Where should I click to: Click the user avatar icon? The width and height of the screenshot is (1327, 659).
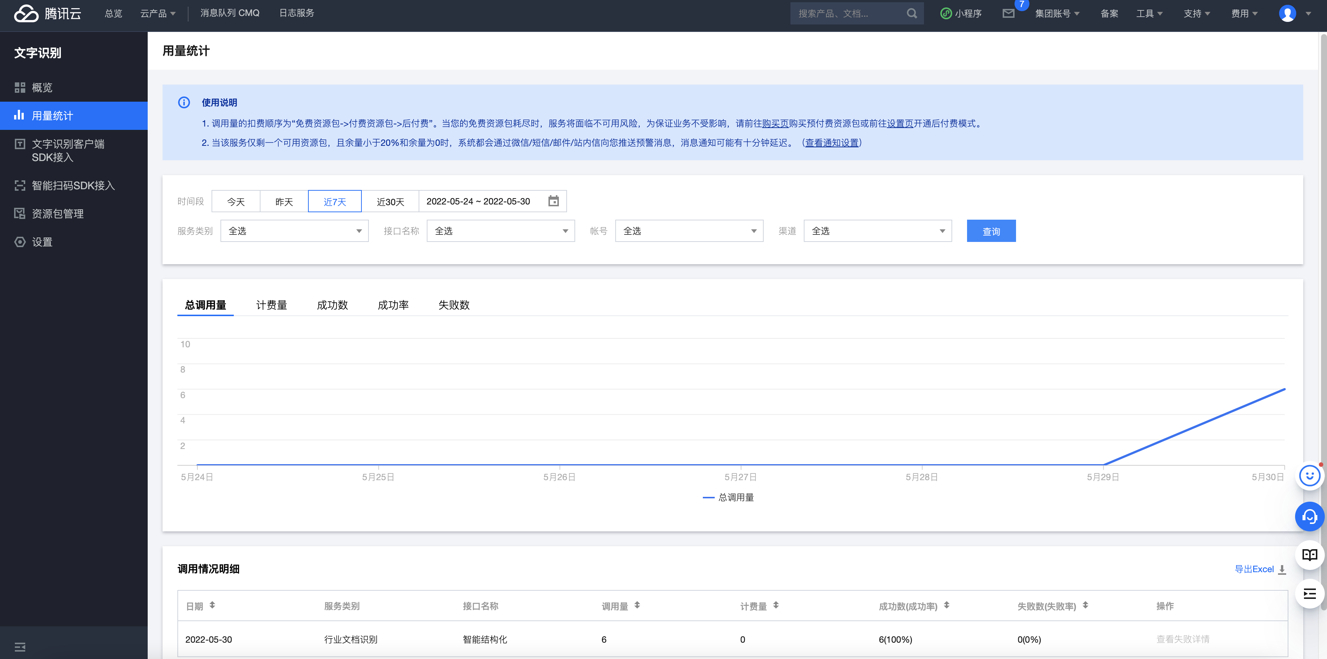tap(1287, 13)
